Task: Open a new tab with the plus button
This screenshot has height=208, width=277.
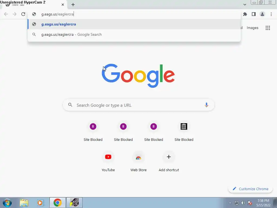Action: (73, 5)
